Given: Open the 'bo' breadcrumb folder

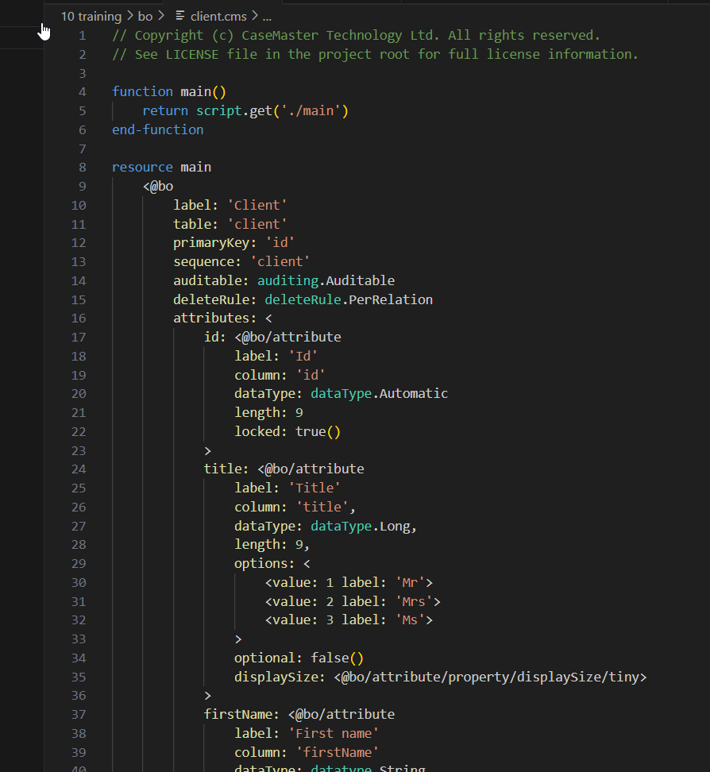Looking at the screenshot, I should click(x=145, y=16).
